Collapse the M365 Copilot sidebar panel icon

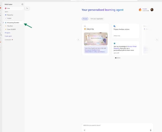(x=22, y=4)
